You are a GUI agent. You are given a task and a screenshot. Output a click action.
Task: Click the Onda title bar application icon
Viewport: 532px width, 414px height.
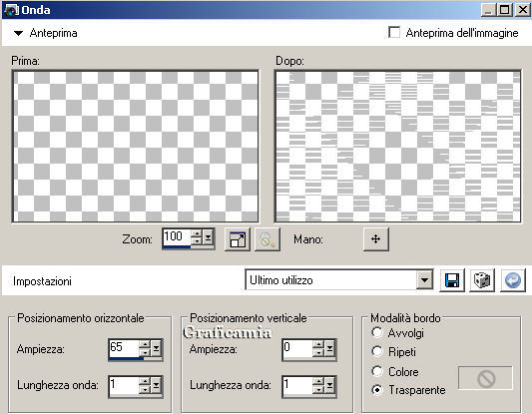tap(11, 10)
